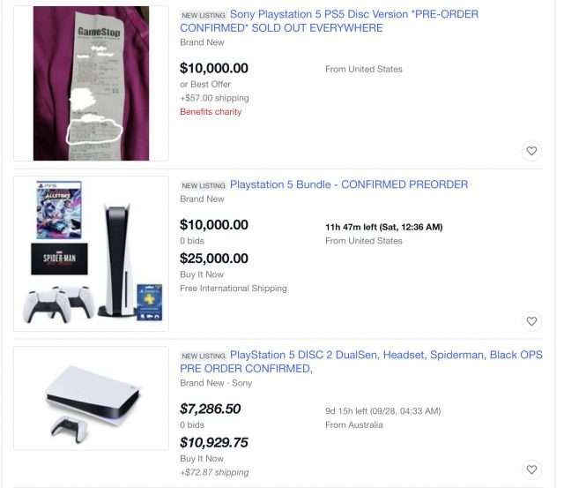Heart the PlayStation 5 DISC 2 DualSen listing

click(531, 469)
